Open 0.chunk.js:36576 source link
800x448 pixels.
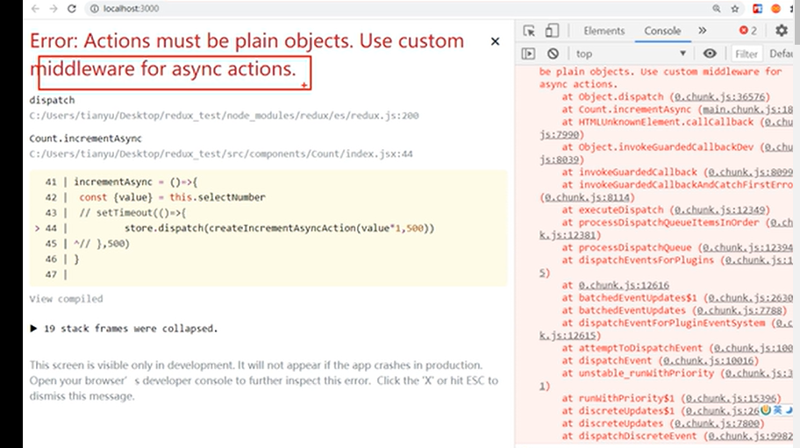point(719,96)
